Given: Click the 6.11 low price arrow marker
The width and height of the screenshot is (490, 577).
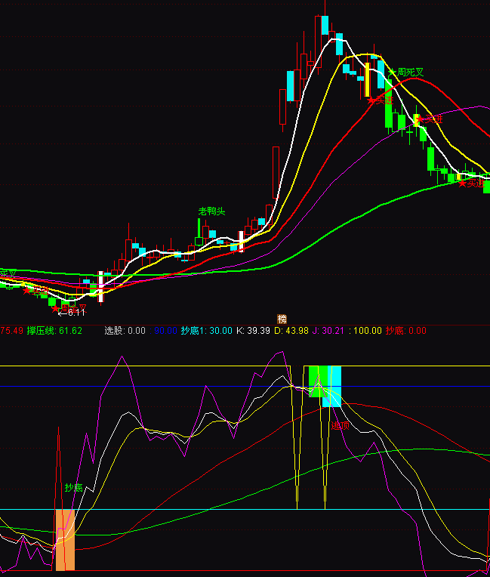Looking at the screenshot, I should click(x=72, y=311).
